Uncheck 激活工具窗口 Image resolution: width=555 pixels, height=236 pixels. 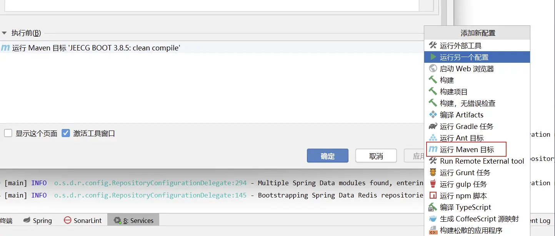pos(66,133)
